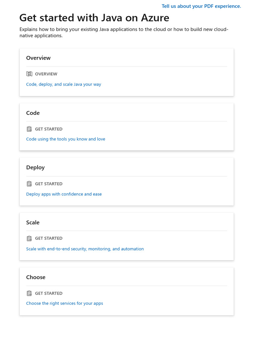Image resolution: width=253 pixels, height=337 pixels.
Task: Click GET STARTED label in the Choose card
Action: pyautogui.click(x=49, y=293)
